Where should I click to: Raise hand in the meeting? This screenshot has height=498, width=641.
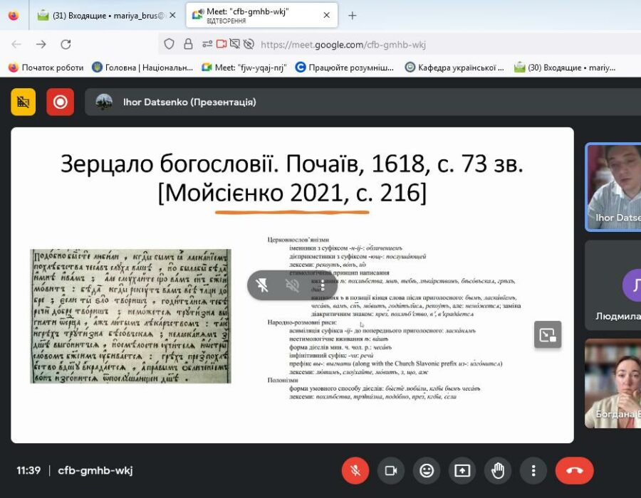(x=498, y=470)
